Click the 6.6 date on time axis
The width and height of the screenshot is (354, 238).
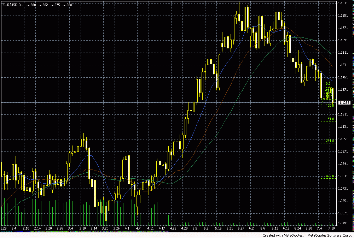pos(262,228)
